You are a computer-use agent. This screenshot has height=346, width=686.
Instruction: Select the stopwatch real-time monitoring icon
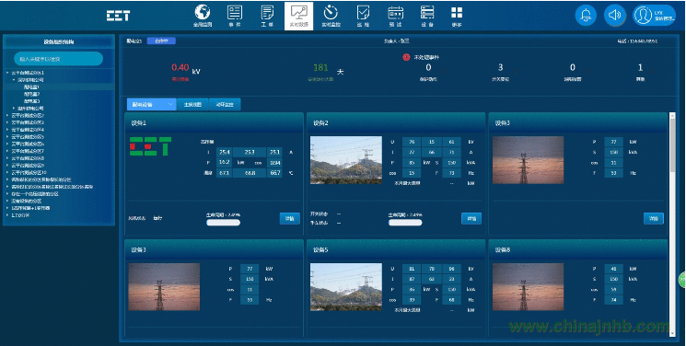coord(331,16)
